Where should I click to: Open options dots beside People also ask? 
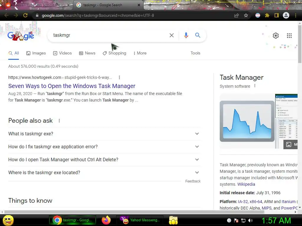[x=59, y=121]
